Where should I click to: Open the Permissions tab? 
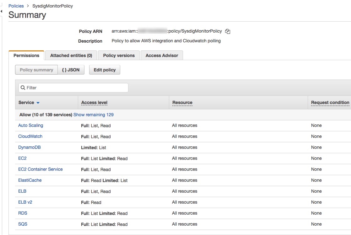(26, 55)
